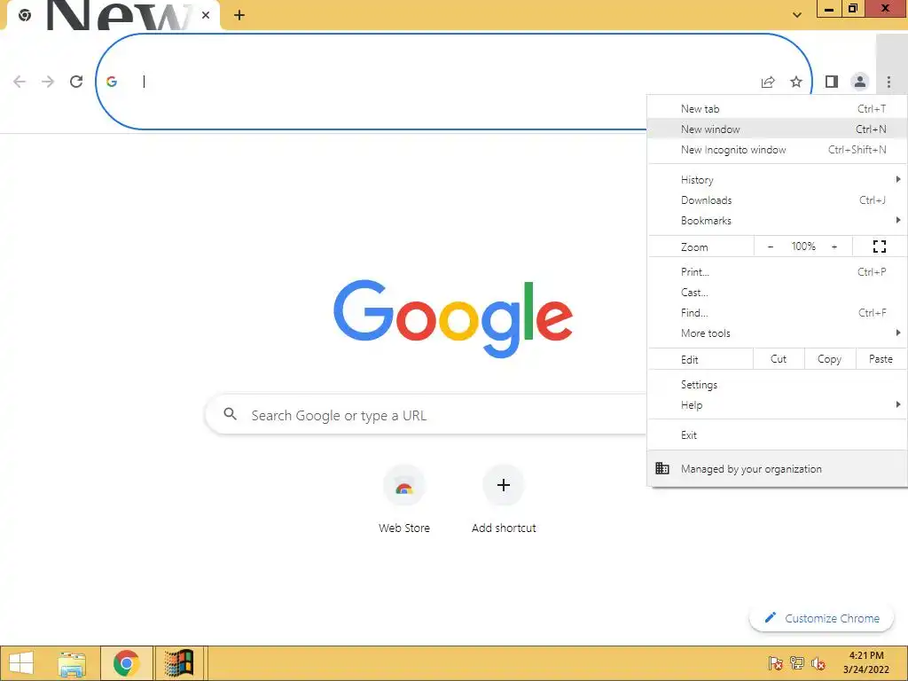The width and height of the screenshot is (908, 681).
Task: Expand the Bookmarks submenu
Action: [x=777, y=221]
